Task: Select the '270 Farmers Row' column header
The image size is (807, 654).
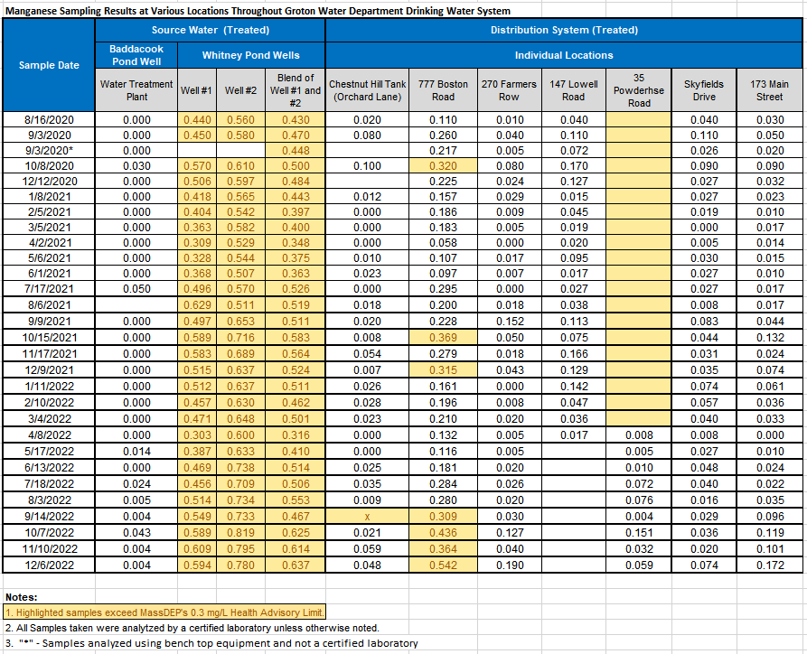Action: pos(509,90)
